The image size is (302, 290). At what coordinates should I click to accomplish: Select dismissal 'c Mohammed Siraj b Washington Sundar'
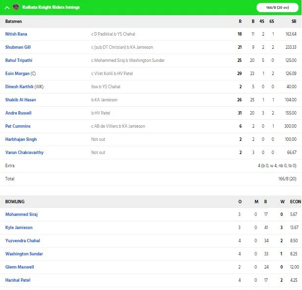[x=128, y=60]
